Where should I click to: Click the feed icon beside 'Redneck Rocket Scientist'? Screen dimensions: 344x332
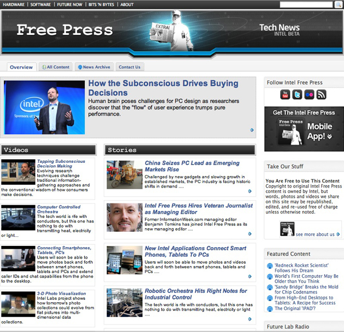pyautogui.click(x=270, y=265)
